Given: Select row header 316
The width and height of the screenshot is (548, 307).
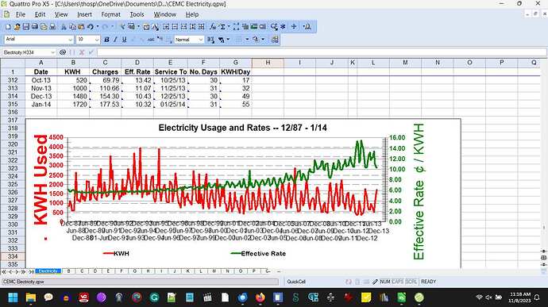Looking at the screenshot, I should pos(13,112).
